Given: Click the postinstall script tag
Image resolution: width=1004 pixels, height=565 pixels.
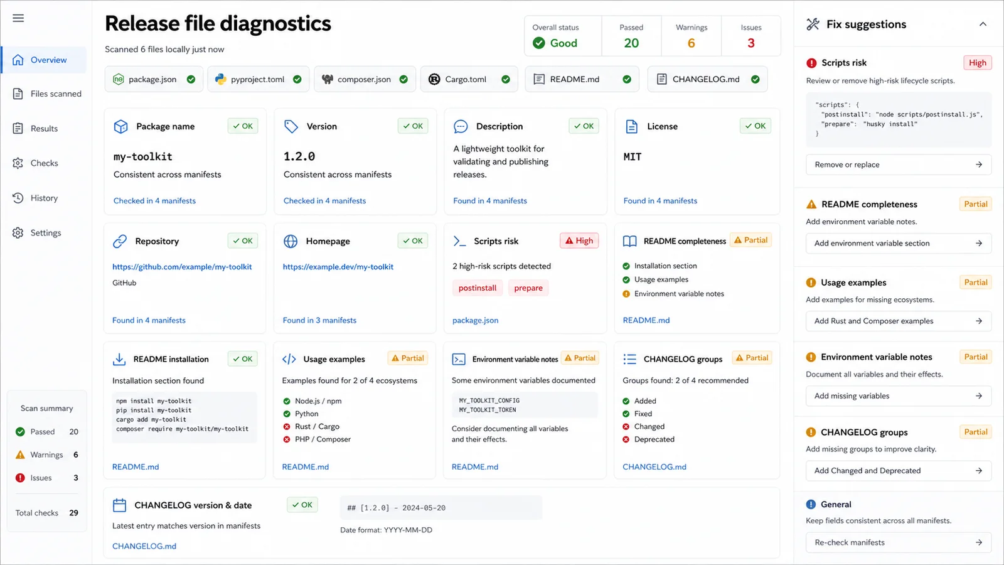Looking at the screenshot, I should tap(478, 288).
